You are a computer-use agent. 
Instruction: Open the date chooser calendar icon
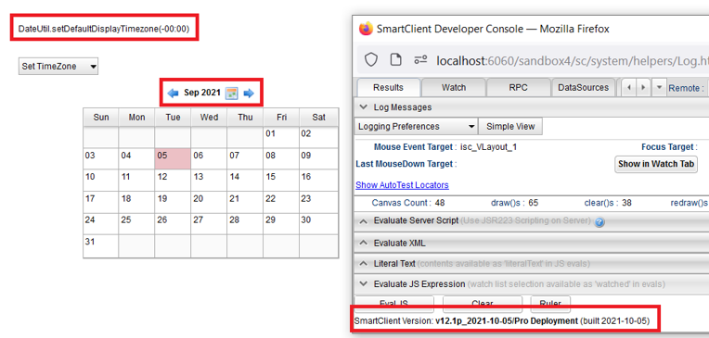[x=232, y=93]
